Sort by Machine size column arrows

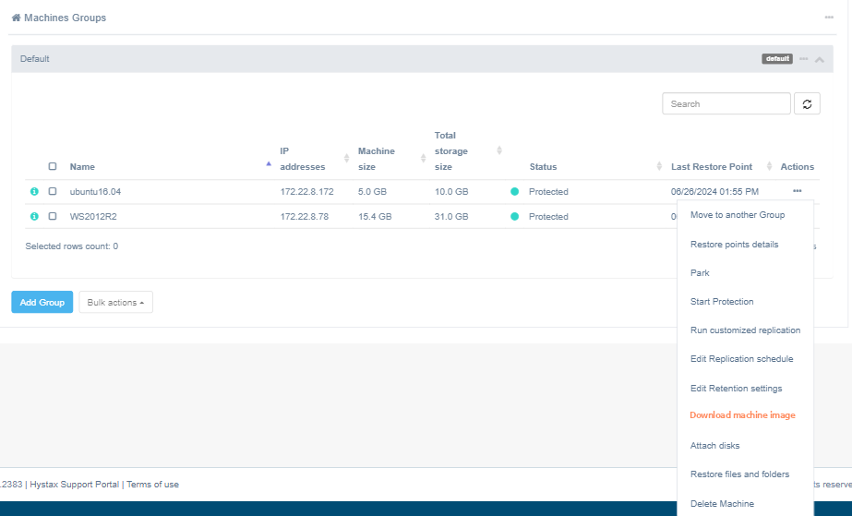(423, 158)
